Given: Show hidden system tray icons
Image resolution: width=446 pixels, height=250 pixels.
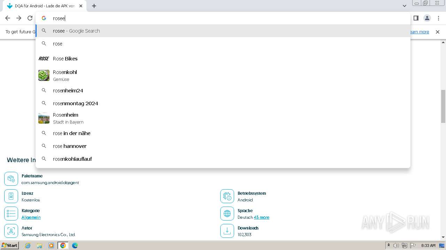Looking at the screenshot, I should tap(389, 245).
